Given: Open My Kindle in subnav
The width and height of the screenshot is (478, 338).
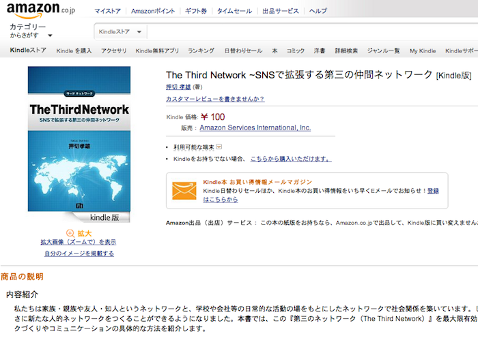Looking at the screenshot, I should click(423, 51).
